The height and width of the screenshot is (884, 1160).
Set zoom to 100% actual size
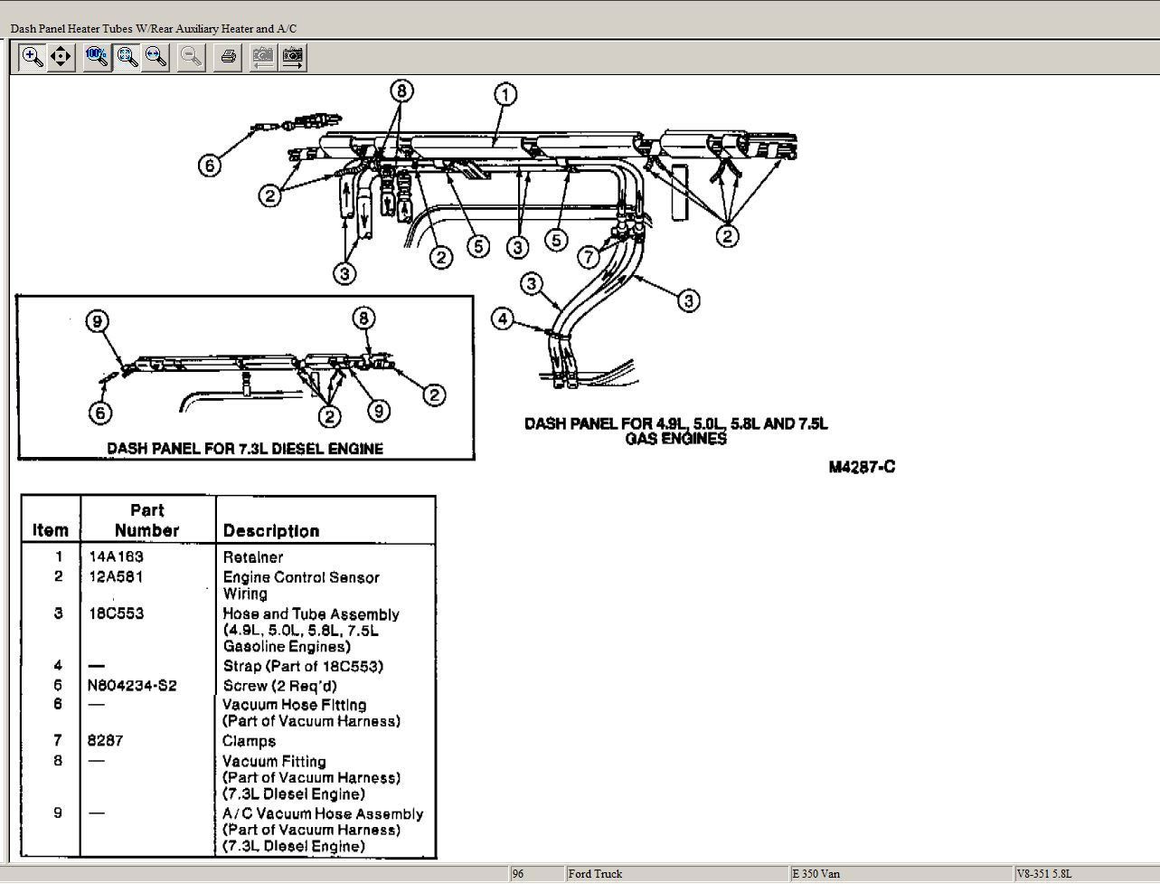coord(97,58)
